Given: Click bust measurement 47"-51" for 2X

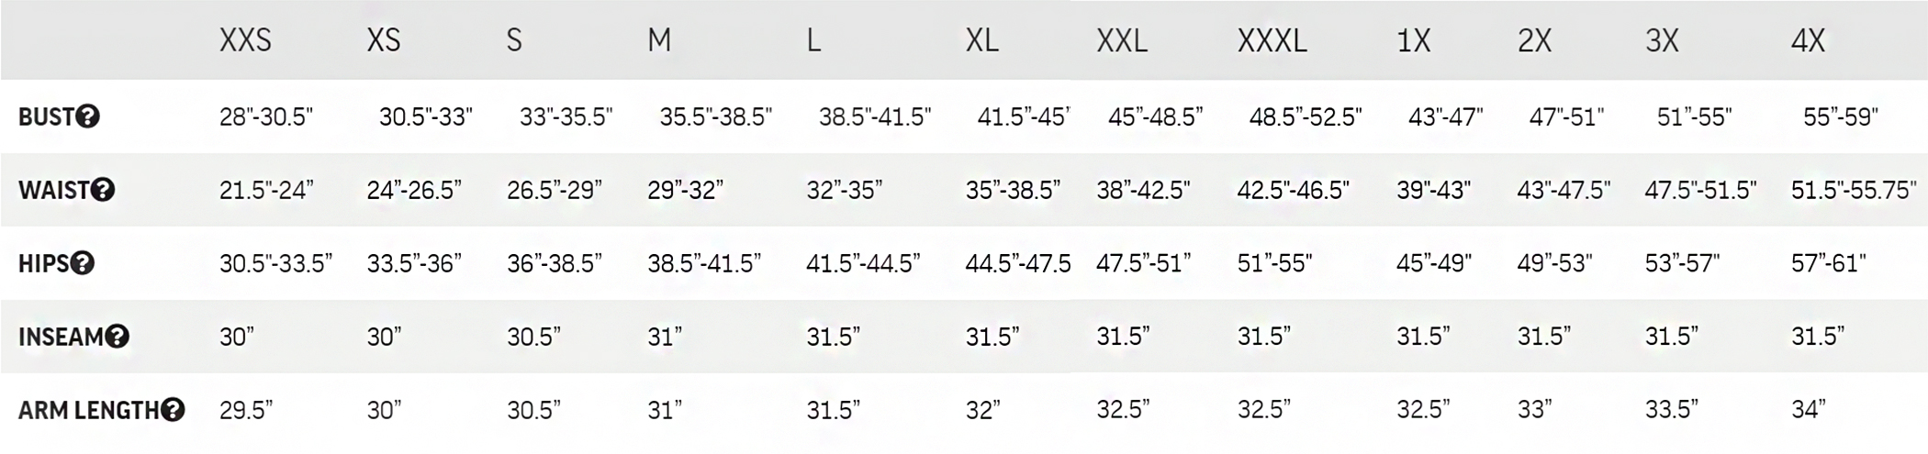Looking at the screenshot, I should tap(1566, 117).
